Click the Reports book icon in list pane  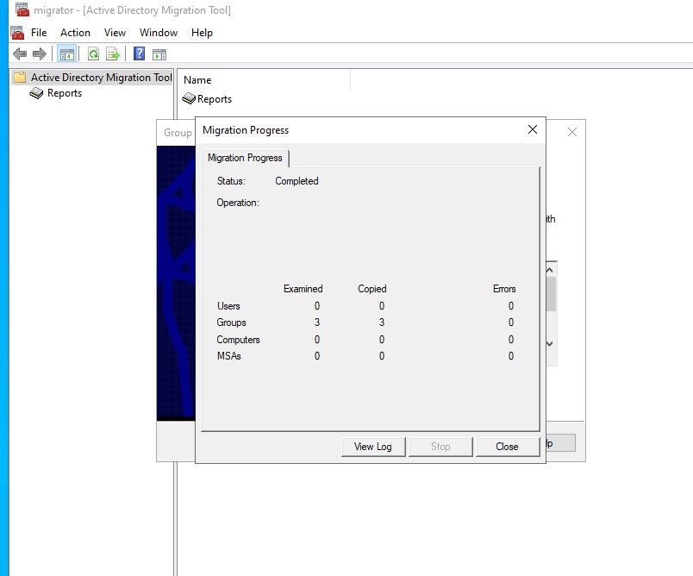[189, 98]
